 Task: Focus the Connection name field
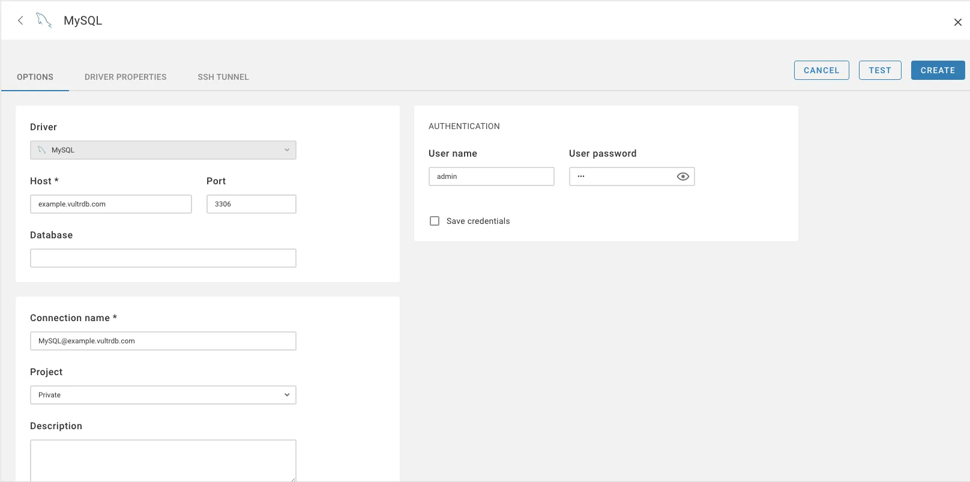[163, 341]
